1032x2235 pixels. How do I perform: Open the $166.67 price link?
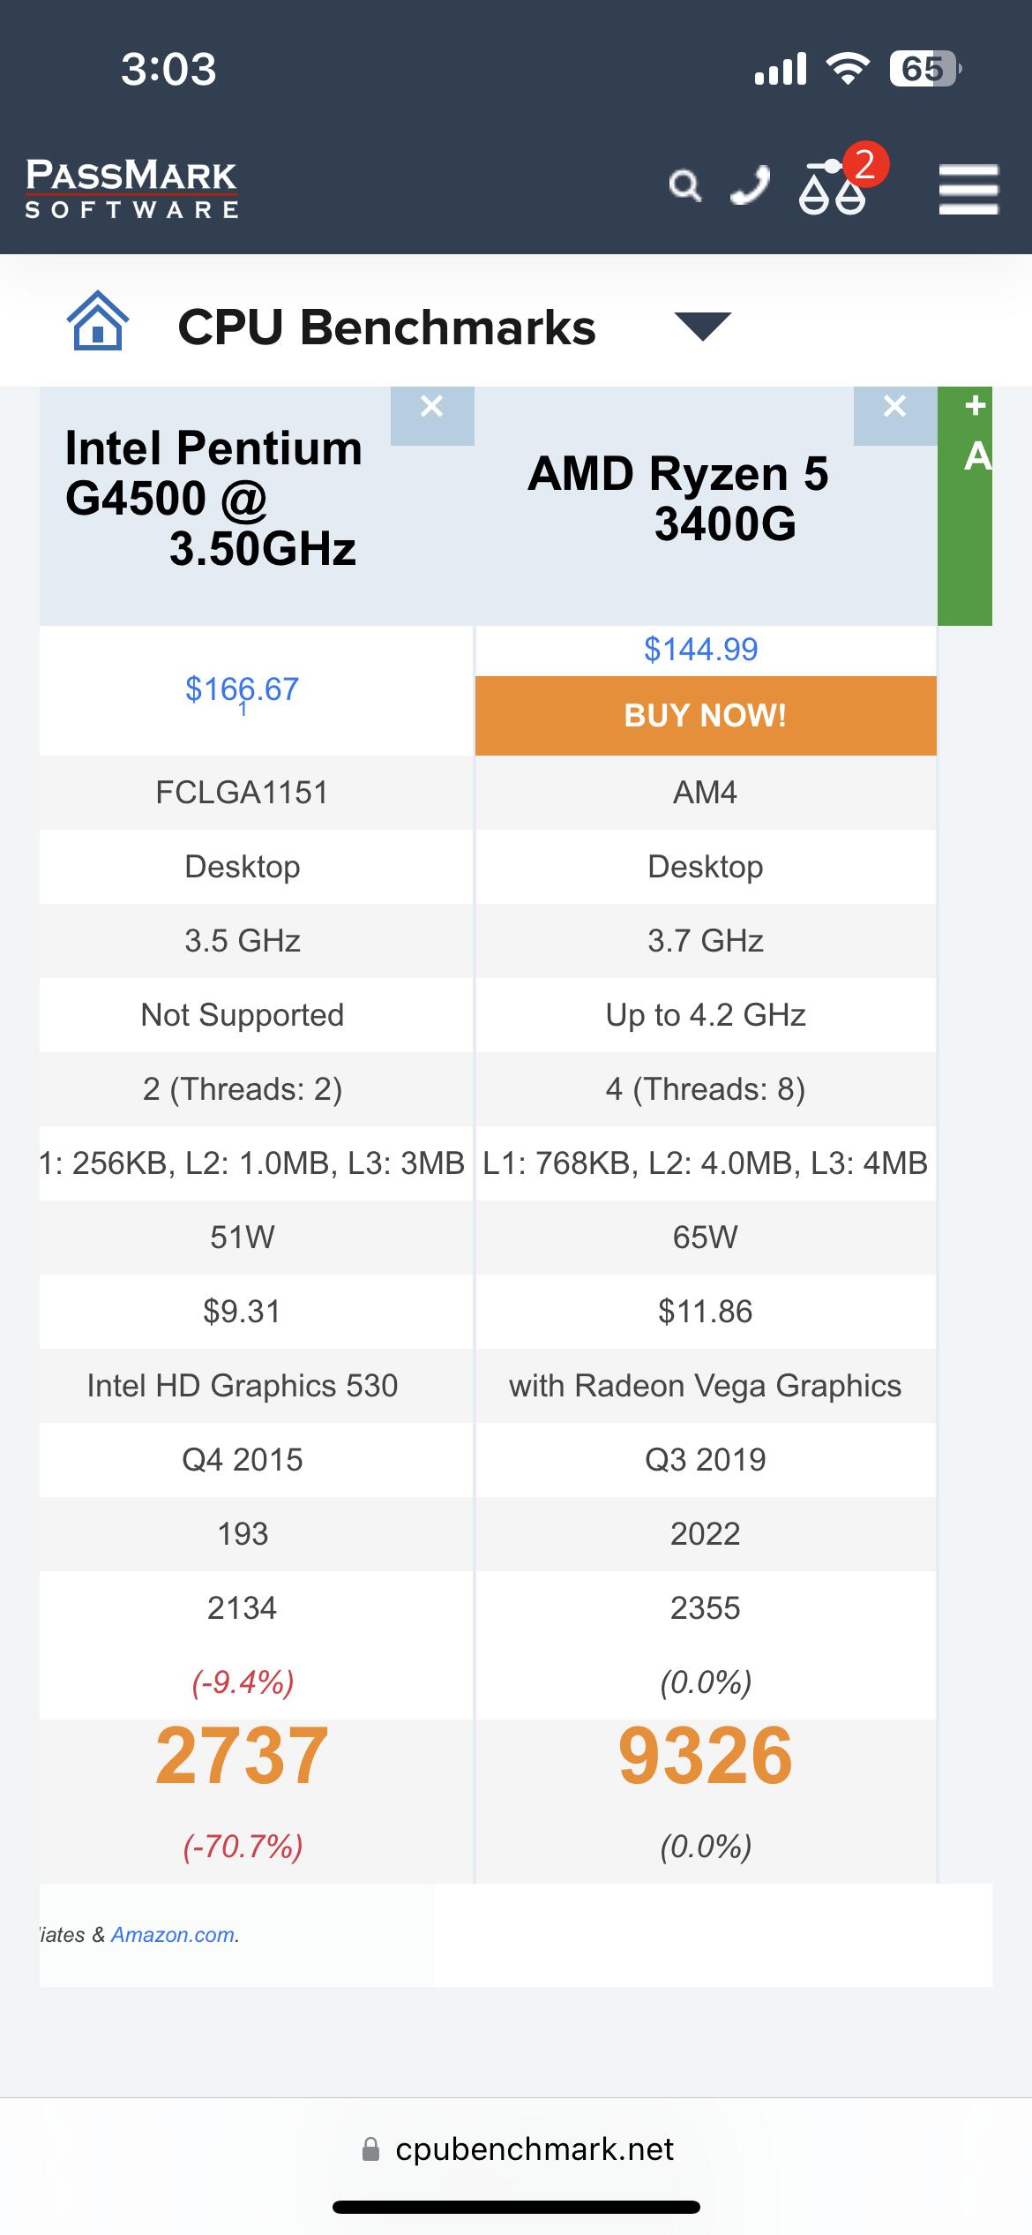click(x=242, y=689)
